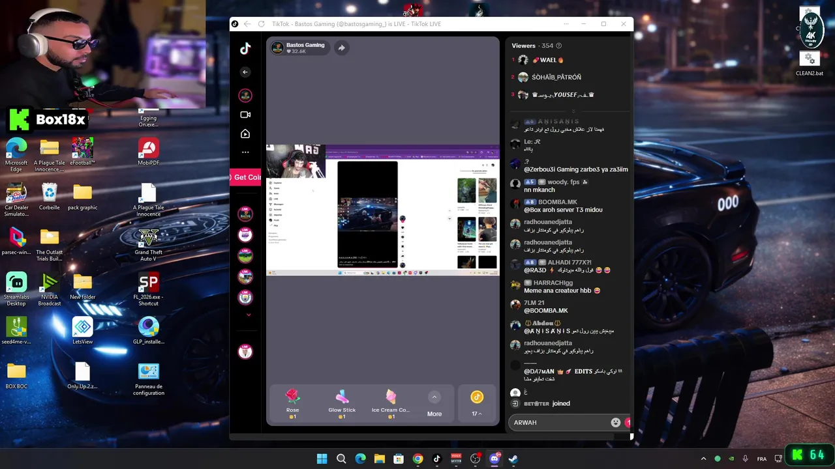Open the emoji picker in chat box

pyautogui.click(x=615, y=423)
